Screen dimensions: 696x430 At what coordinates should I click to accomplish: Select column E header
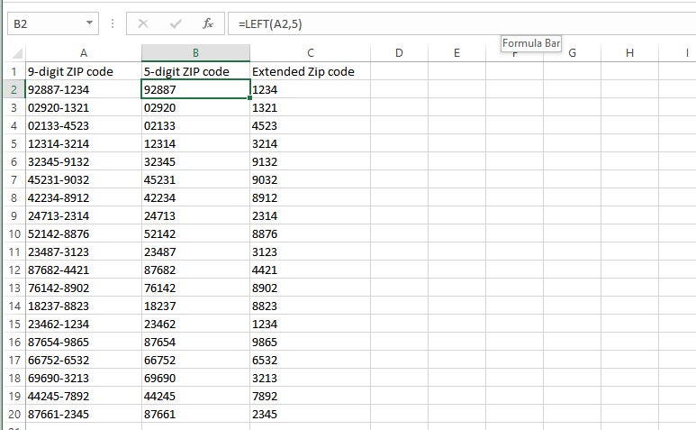[456, 53]
